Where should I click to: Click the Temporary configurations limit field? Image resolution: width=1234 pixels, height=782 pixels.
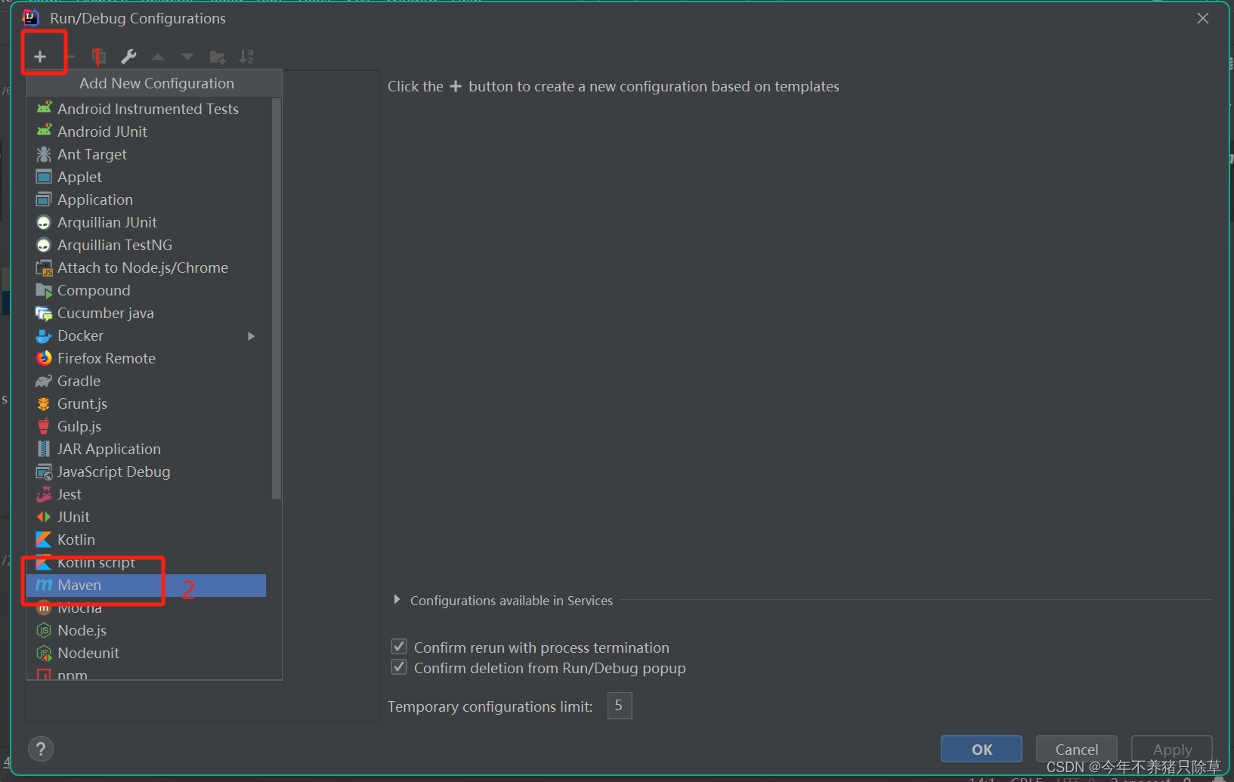[x=619, y=706]
